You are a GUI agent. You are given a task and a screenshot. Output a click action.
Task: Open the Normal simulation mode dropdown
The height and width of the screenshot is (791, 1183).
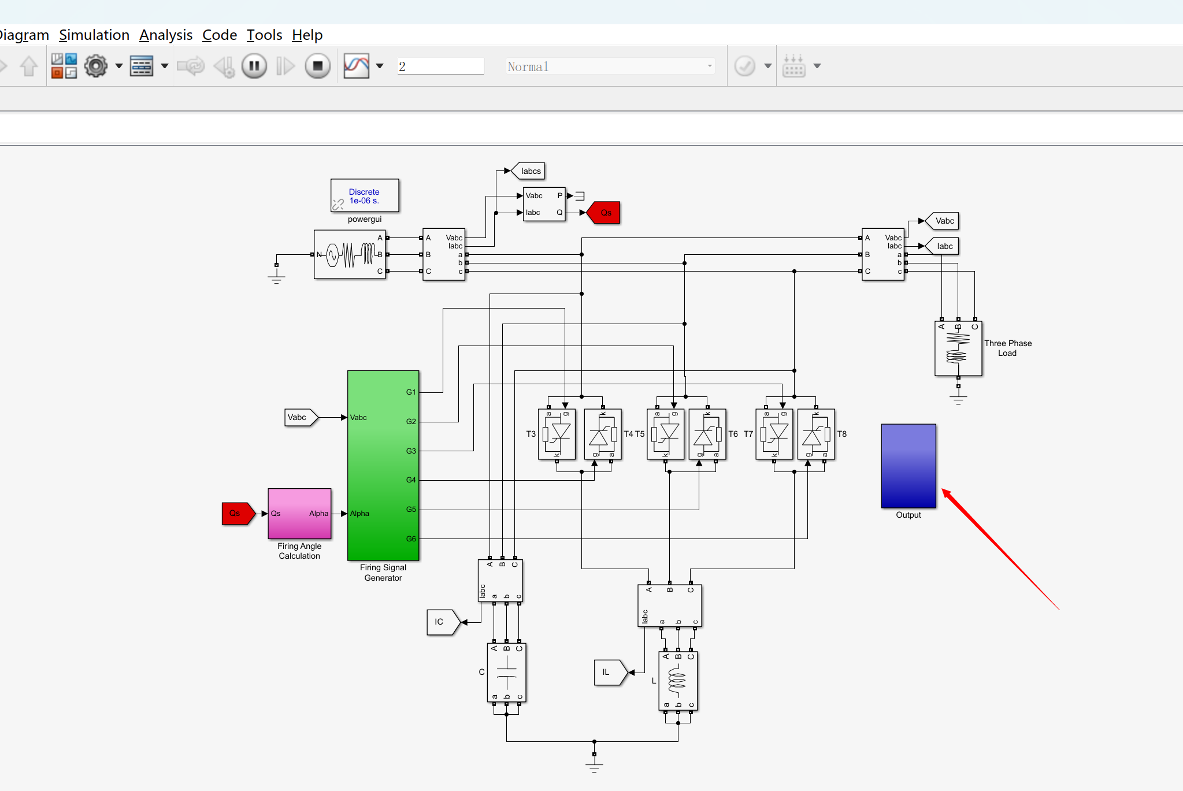pos(610,66)
